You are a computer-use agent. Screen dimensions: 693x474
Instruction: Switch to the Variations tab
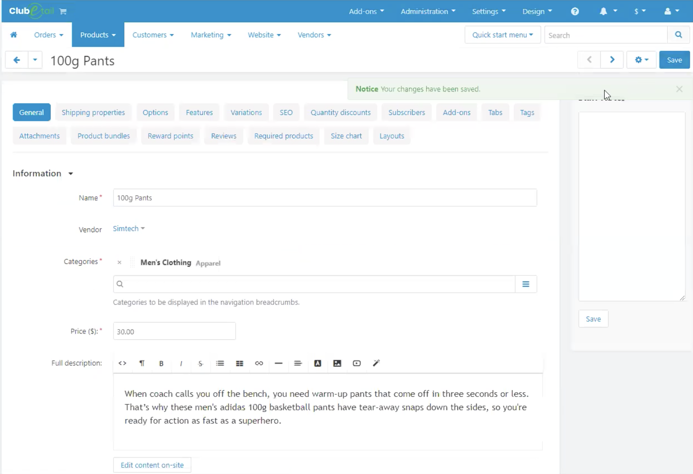(x=246, y=112)
